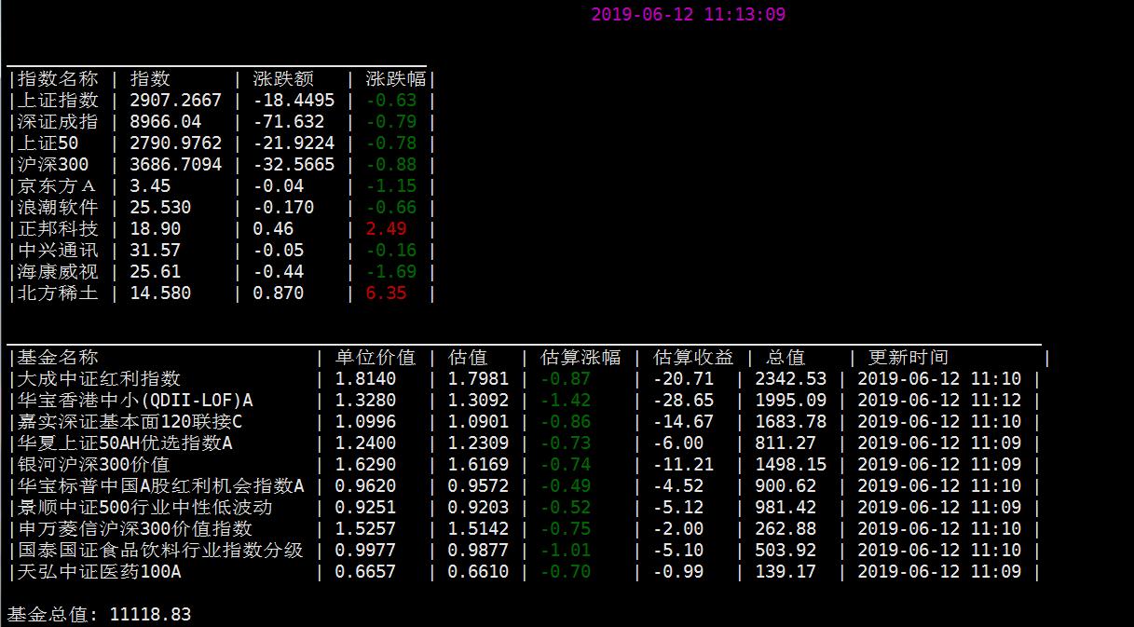
Task: Click 正邦科技 red change value 2.49
Action: [x=386, y=229]
